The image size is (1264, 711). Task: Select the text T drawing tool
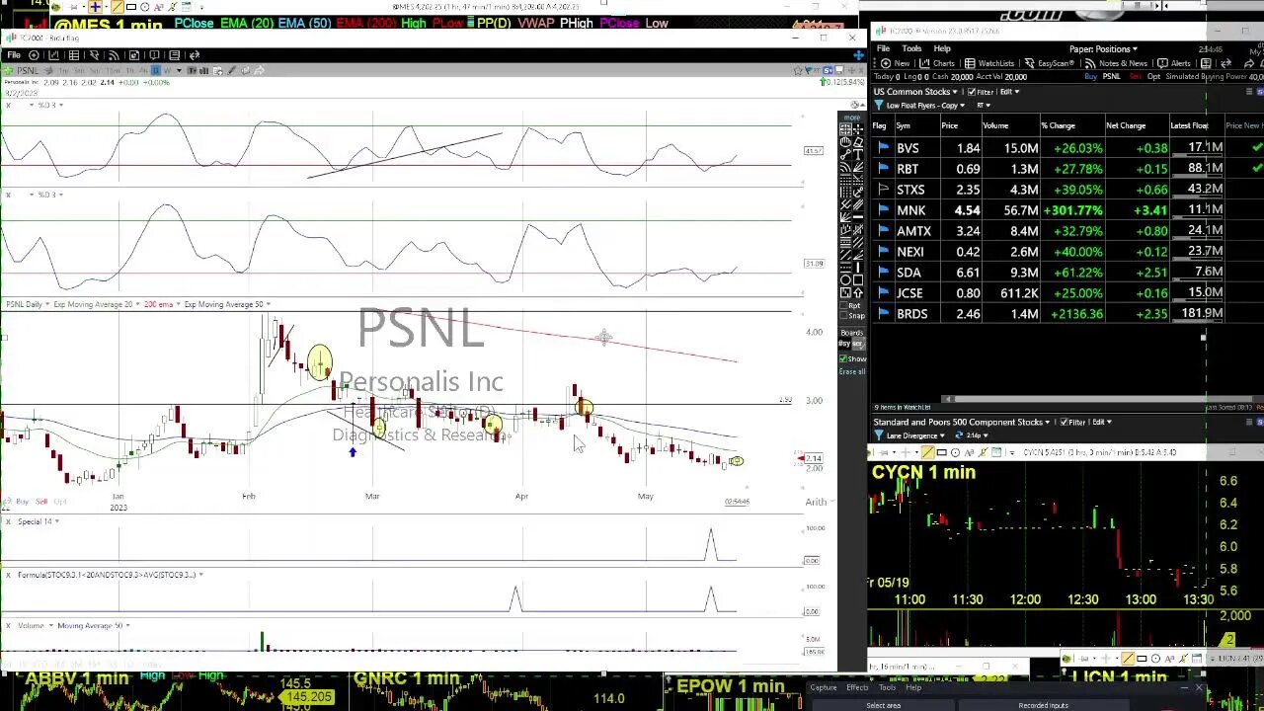(858, 155)
